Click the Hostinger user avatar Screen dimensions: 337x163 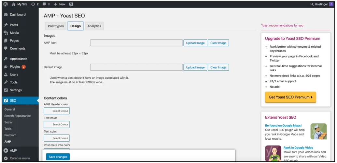331,4
